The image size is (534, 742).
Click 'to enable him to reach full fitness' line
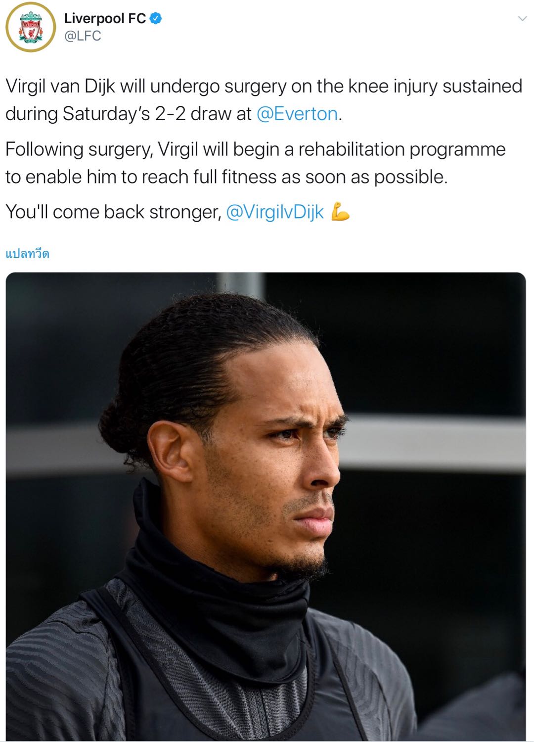click(226, 177)
